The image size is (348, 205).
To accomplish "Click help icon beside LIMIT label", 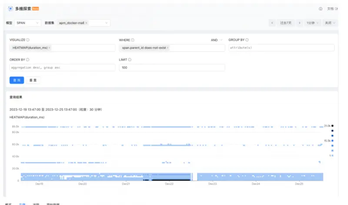I will 130,60.
